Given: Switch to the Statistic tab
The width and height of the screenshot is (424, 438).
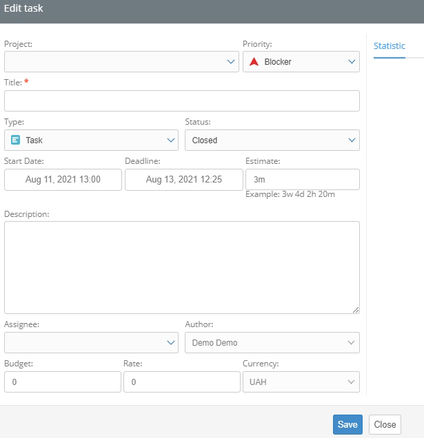Looking at the screenshot, I should pos(390,46).
